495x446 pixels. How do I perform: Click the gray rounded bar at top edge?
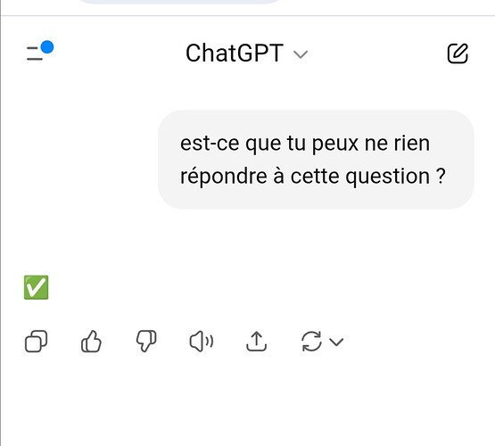click(178, 2)
